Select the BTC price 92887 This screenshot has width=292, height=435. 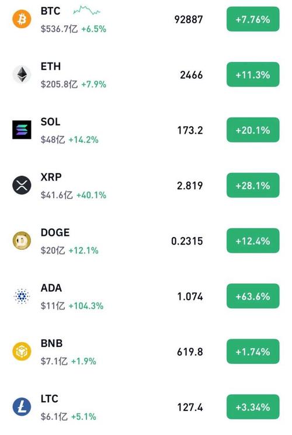click(x=189, y=19)
